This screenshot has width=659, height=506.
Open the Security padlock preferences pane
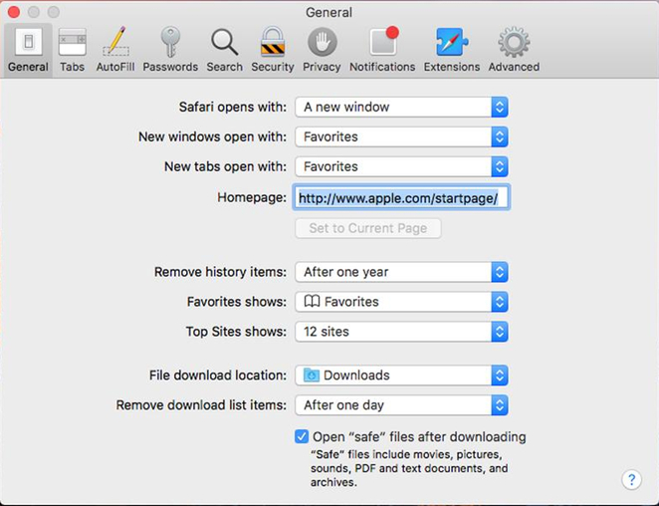[273, 50]
